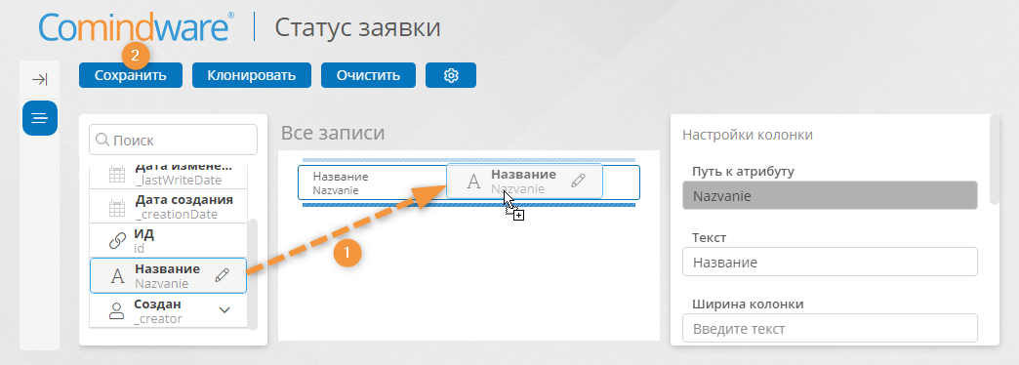The height and width of the screenshot is (365, 1019).
Task: Click the attribute list scrollbar
Action: pyautogui.click(x=254, y=274)
